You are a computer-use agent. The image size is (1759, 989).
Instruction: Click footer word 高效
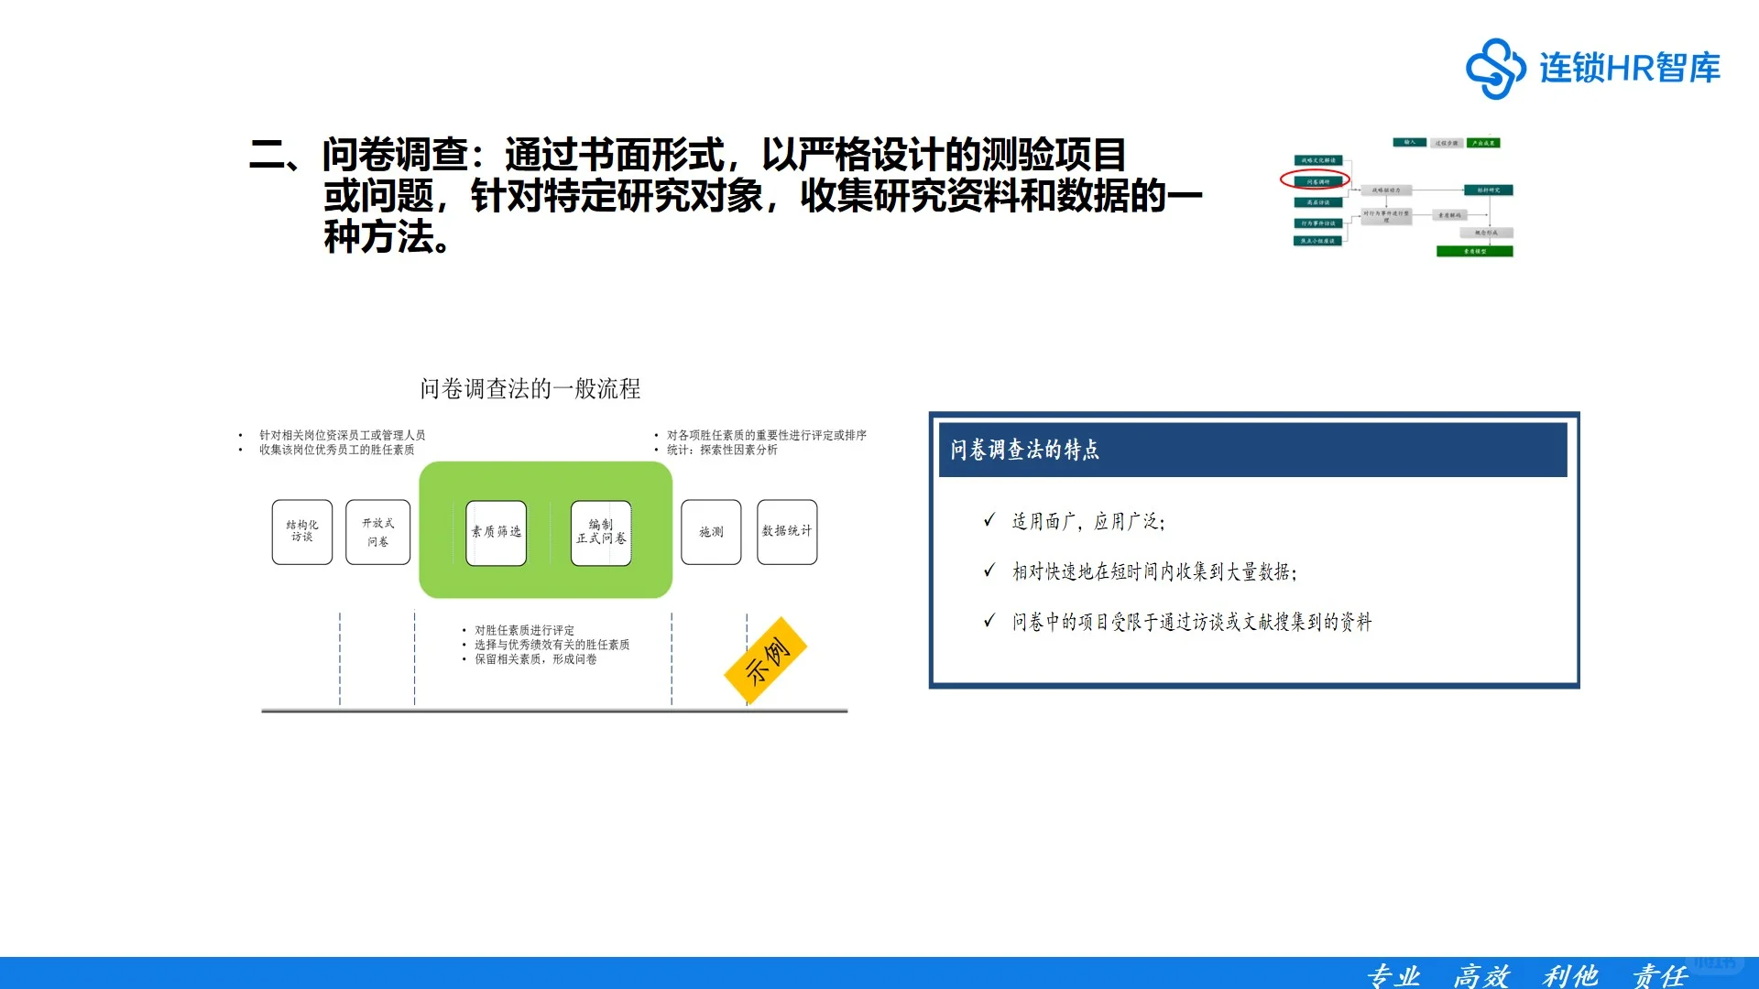pos(1481,976)
